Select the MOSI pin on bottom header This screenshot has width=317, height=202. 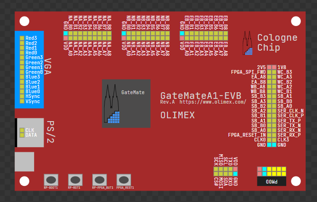(x=221, y=174)
